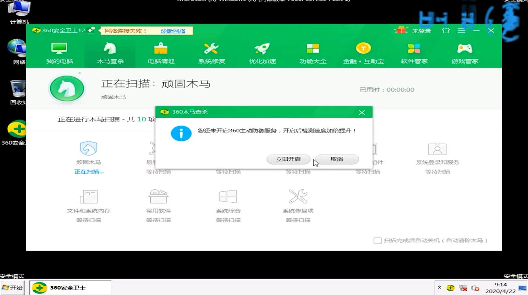This screenshot has width=528, height=295.
Task: Enable 扫描完成后自动关机 checkbox
Action: tap(377, 240)
